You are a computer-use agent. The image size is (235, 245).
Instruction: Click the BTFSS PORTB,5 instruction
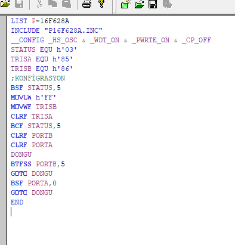tap(38, 164)
